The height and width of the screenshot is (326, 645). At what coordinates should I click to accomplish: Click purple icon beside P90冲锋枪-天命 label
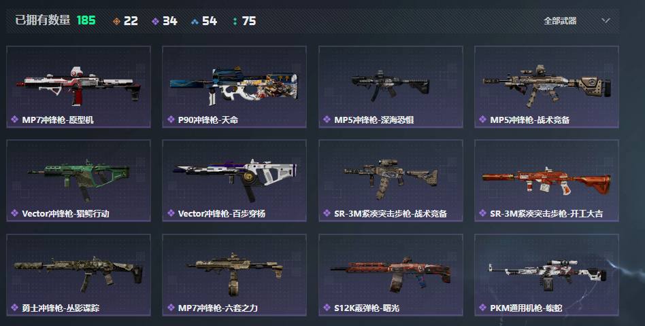coord(171,120)
